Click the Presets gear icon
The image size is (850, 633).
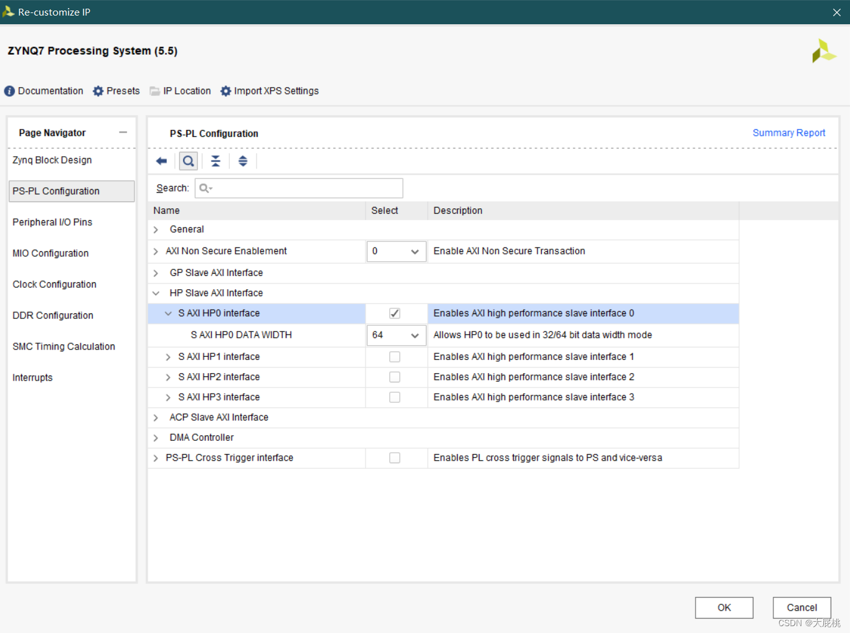98,91
